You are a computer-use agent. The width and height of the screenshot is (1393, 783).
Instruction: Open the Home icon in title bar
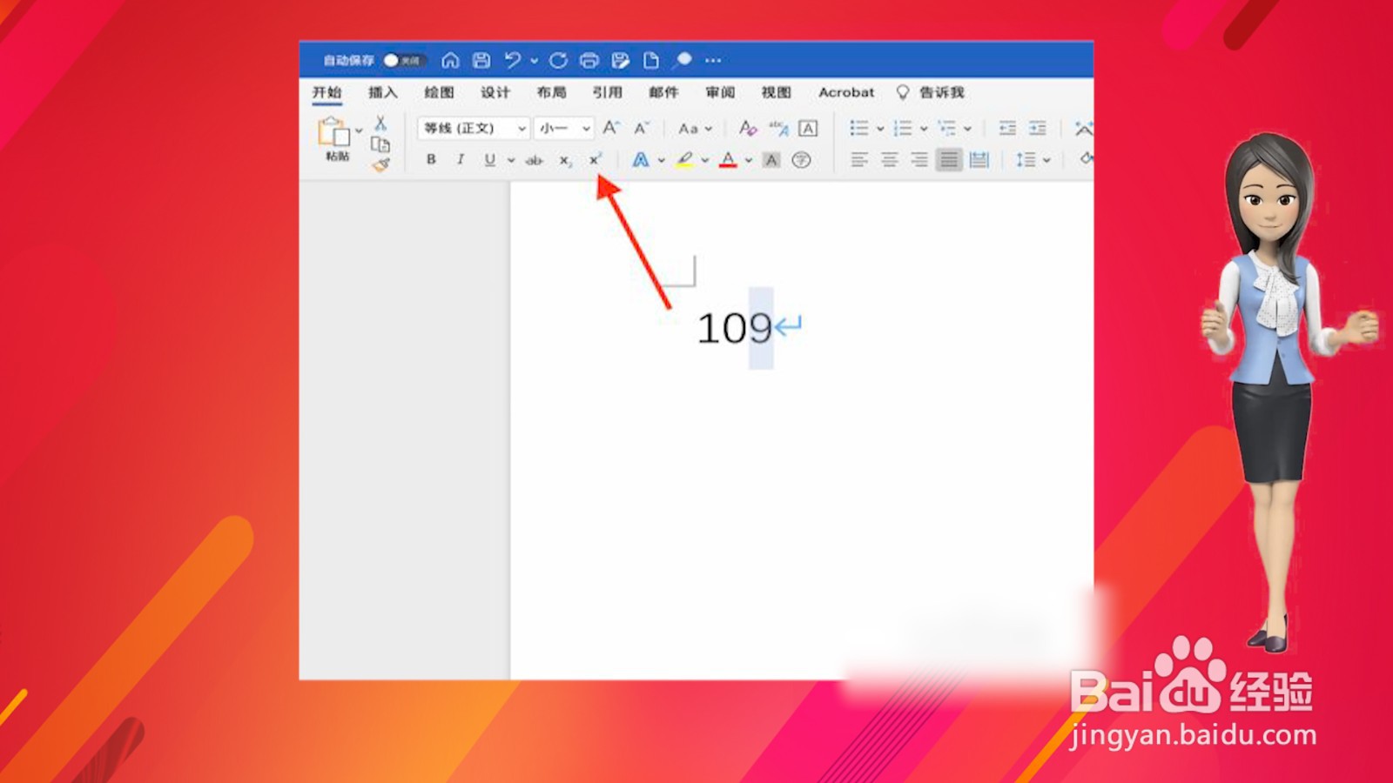click(x=450, y=60)
